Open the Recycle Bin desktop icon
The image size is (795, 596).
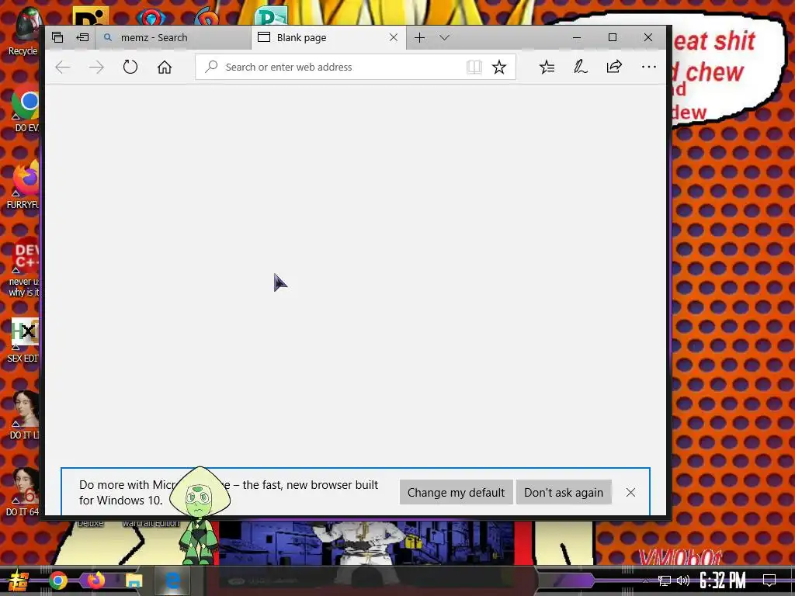click(24, 31)
